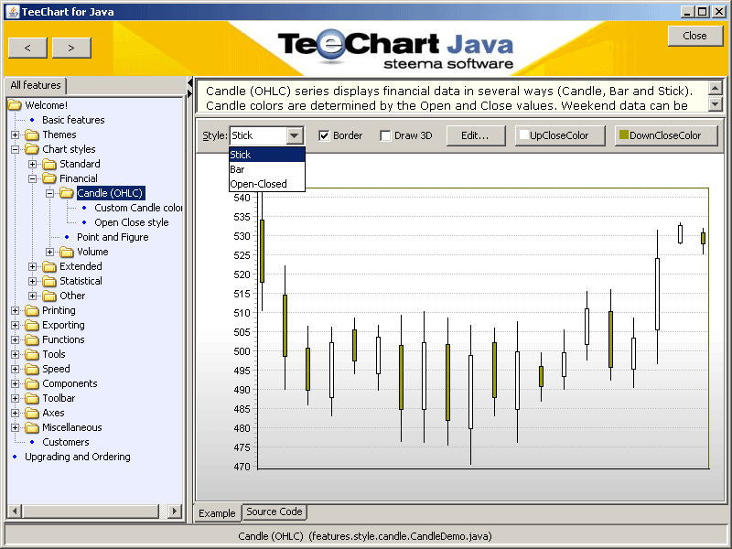Choose Bar from the Style list
732x549 pixels.
pyautogui.click(x=267, y=169)
